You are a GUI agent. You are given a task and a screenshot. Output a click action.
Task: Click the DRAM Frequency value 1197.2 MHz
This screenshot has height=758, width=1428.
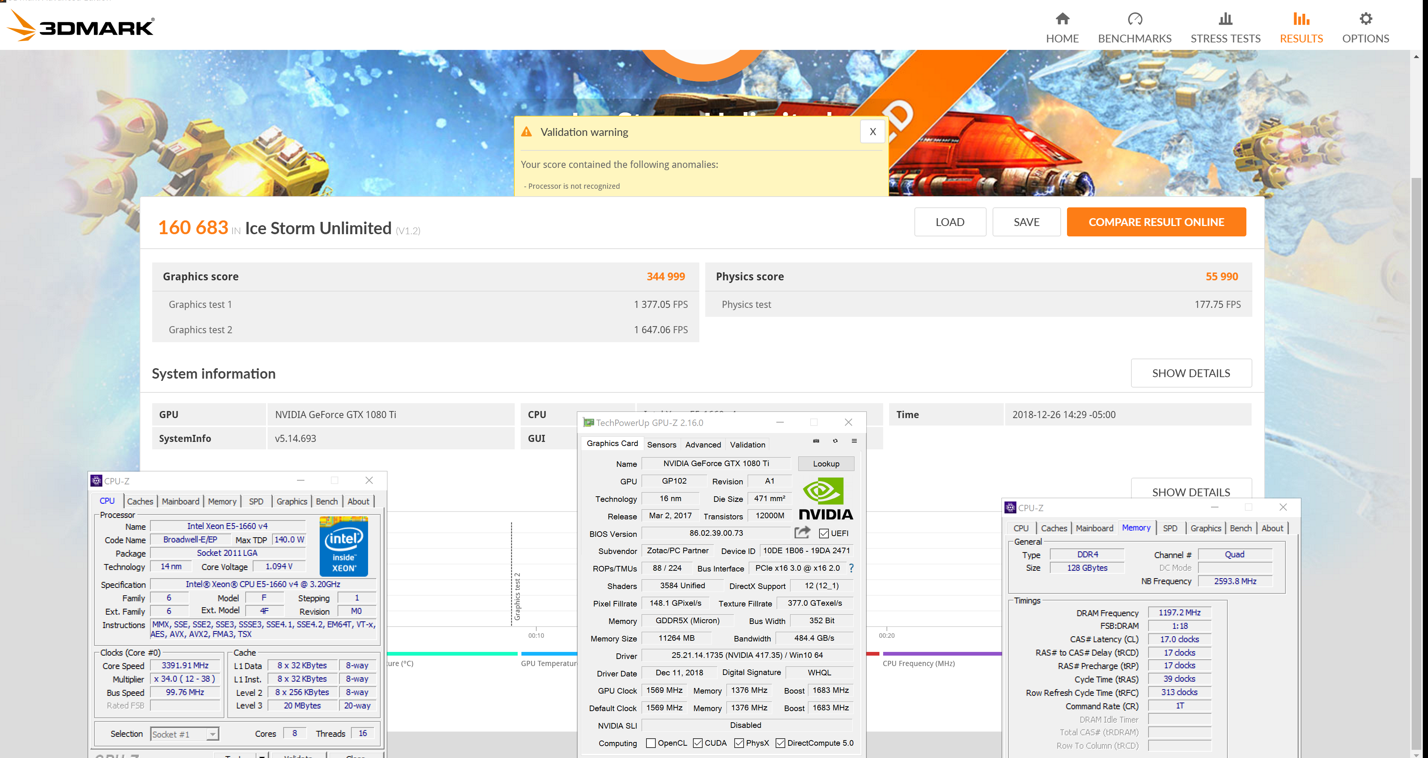click(1179, 613)
